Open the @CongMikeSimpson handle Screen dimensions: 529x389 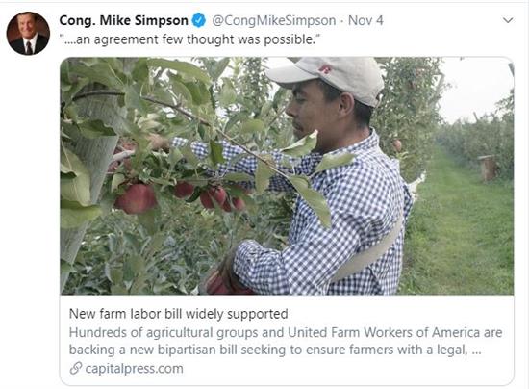pyautogui.click(x=274, y=20)
